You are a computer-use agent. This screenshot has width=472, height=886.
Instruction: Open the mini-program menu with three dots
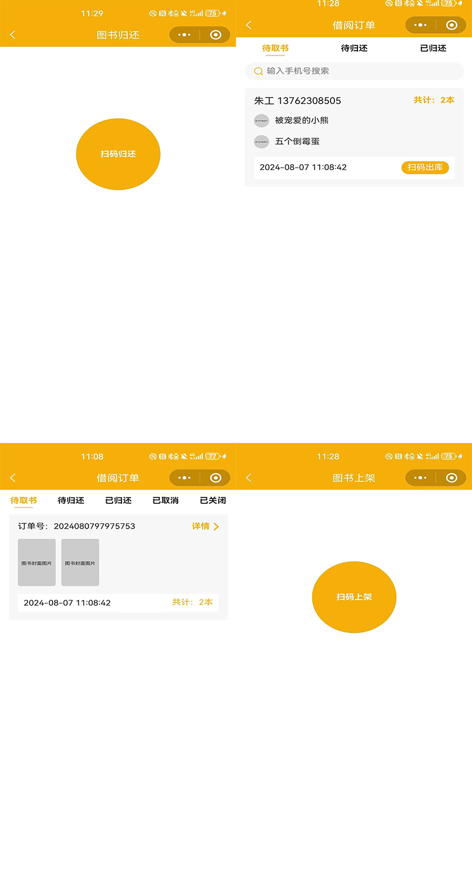point(183,34)
